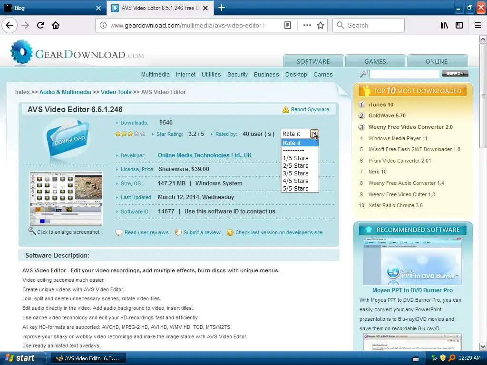Click the browser forward arrow
The height and width of the screenshot is (365, 487).
[25, 25]
